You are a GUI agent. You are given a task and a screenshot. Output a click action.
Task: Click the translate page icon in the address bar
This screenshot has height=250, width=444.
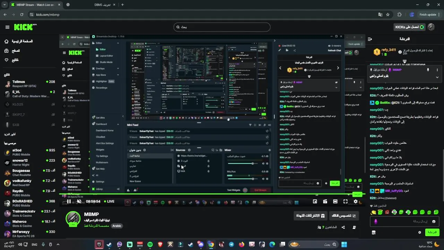[380, 15]
